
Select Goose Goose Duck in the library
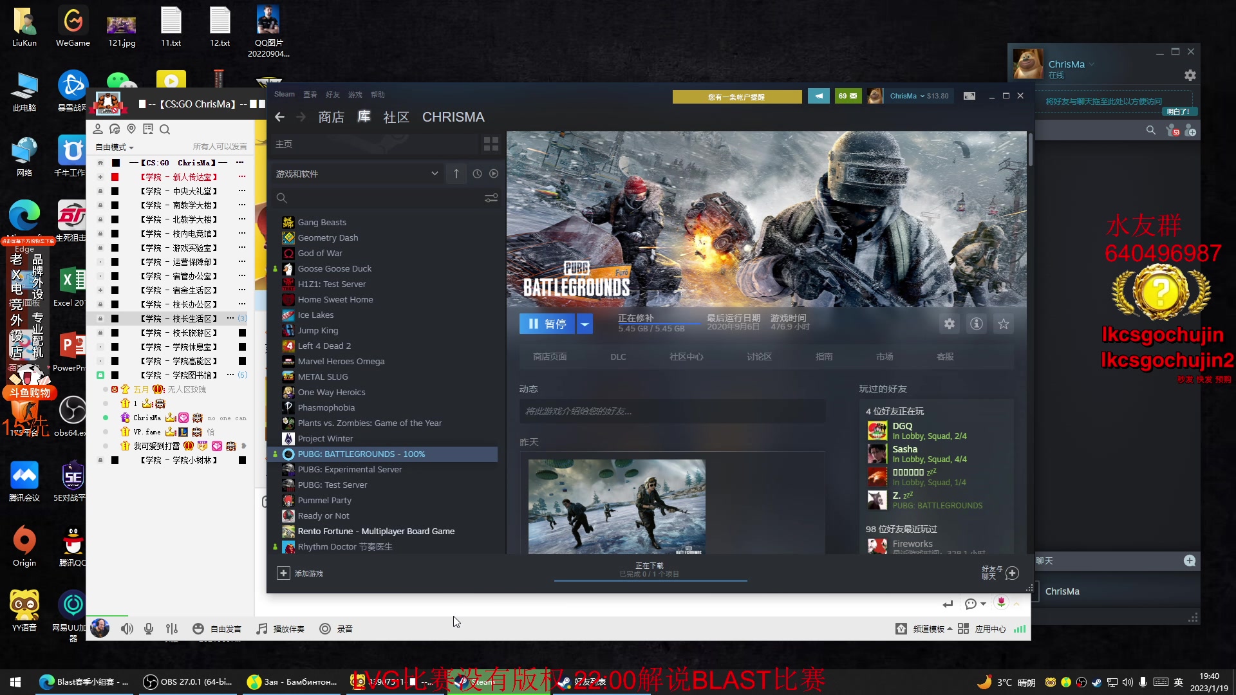[x=334, y=268]
